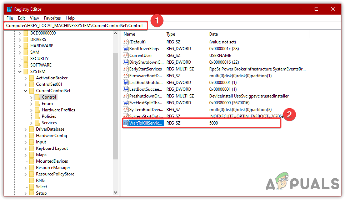345x200 pixels.
Task: Select the Input key
Action: click(x=41, y=142)
